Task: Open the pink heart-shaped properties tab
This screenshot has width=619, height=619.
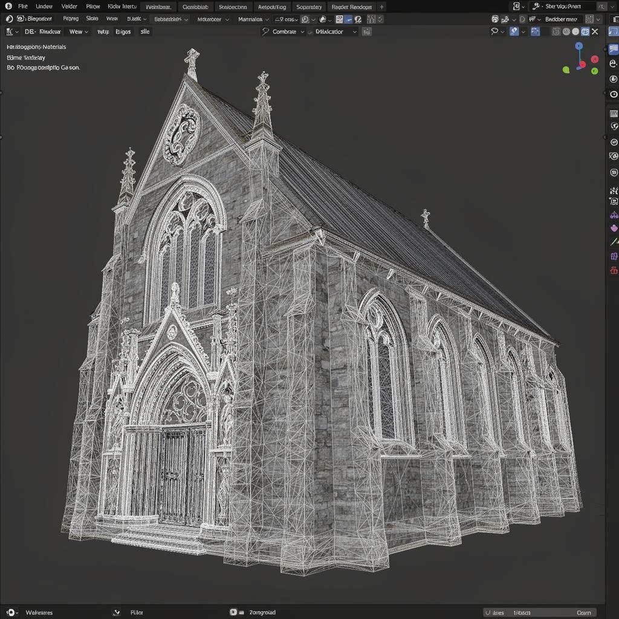Action: pos(614,228)
